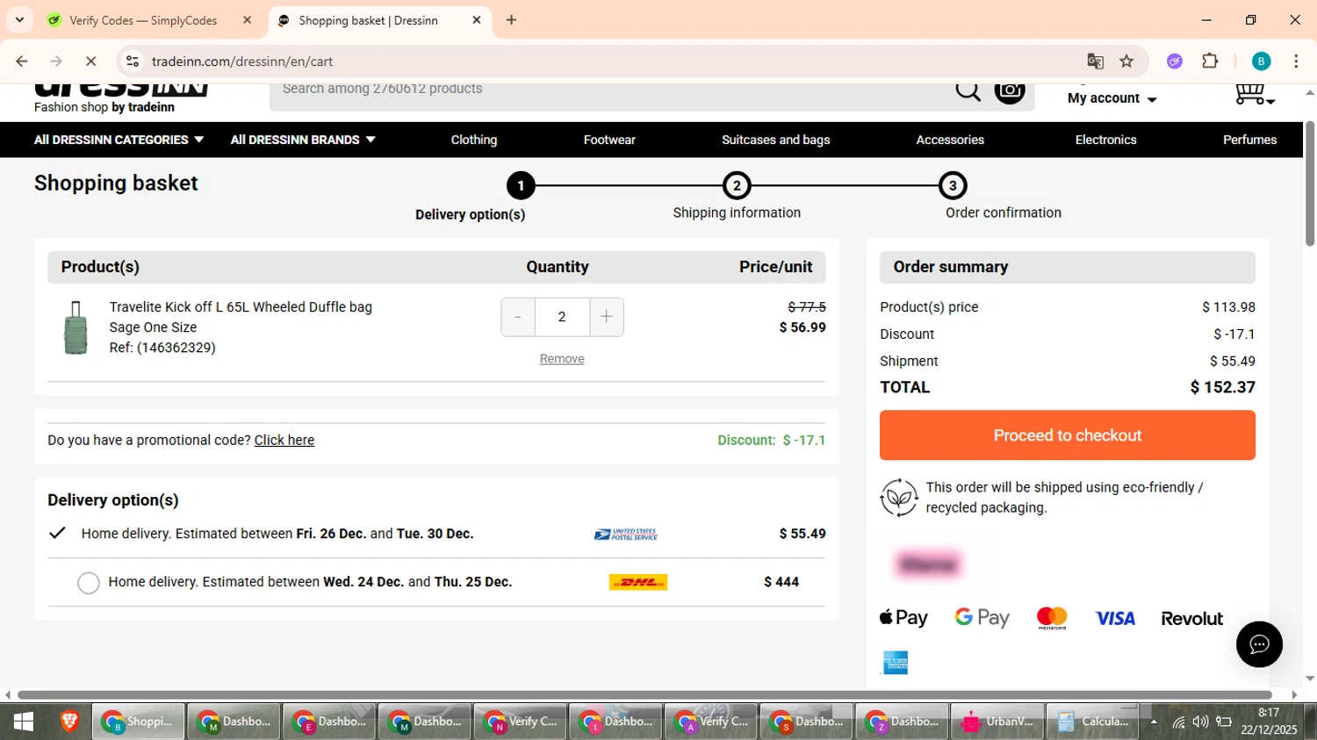Click the Google Pay logo
1317x740 pixels.
click(982, 618)
